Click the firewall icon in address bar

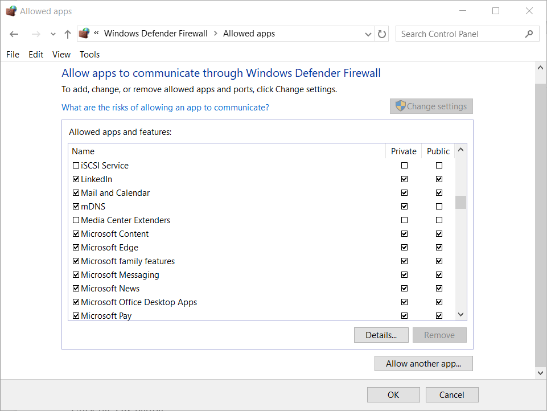click(84, 34)
